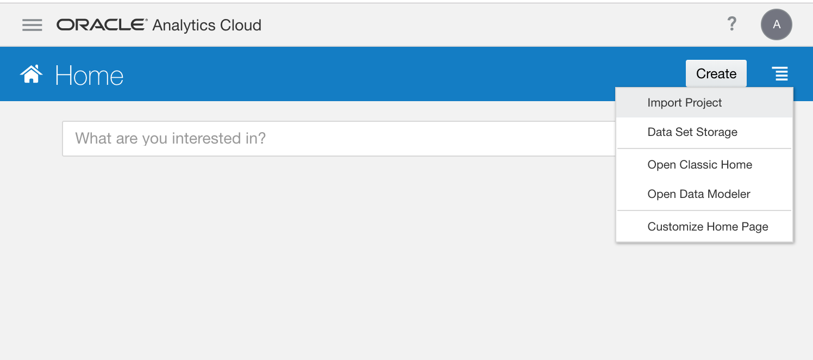Click the "Analytics Cloud" product title

tap(207, 25)
